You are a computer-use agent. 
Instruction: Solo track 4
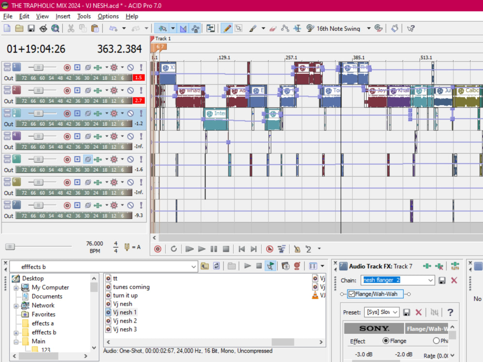[141, 137]
